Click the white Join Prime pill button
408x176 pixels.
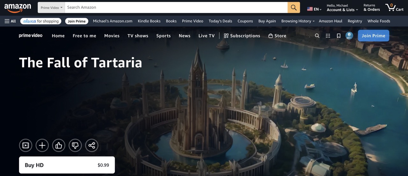click(77, 21)
